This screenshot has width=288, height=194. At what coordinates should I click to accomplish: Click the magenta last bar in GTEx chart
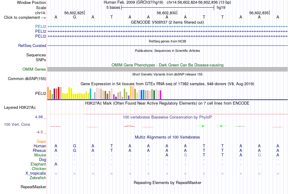(161, 95)
